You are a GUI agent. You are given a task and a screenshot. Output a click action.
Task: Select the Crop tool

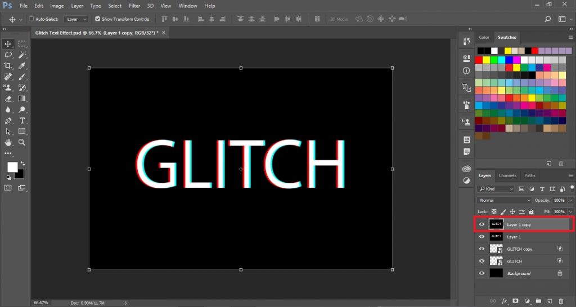coord(8,66)
